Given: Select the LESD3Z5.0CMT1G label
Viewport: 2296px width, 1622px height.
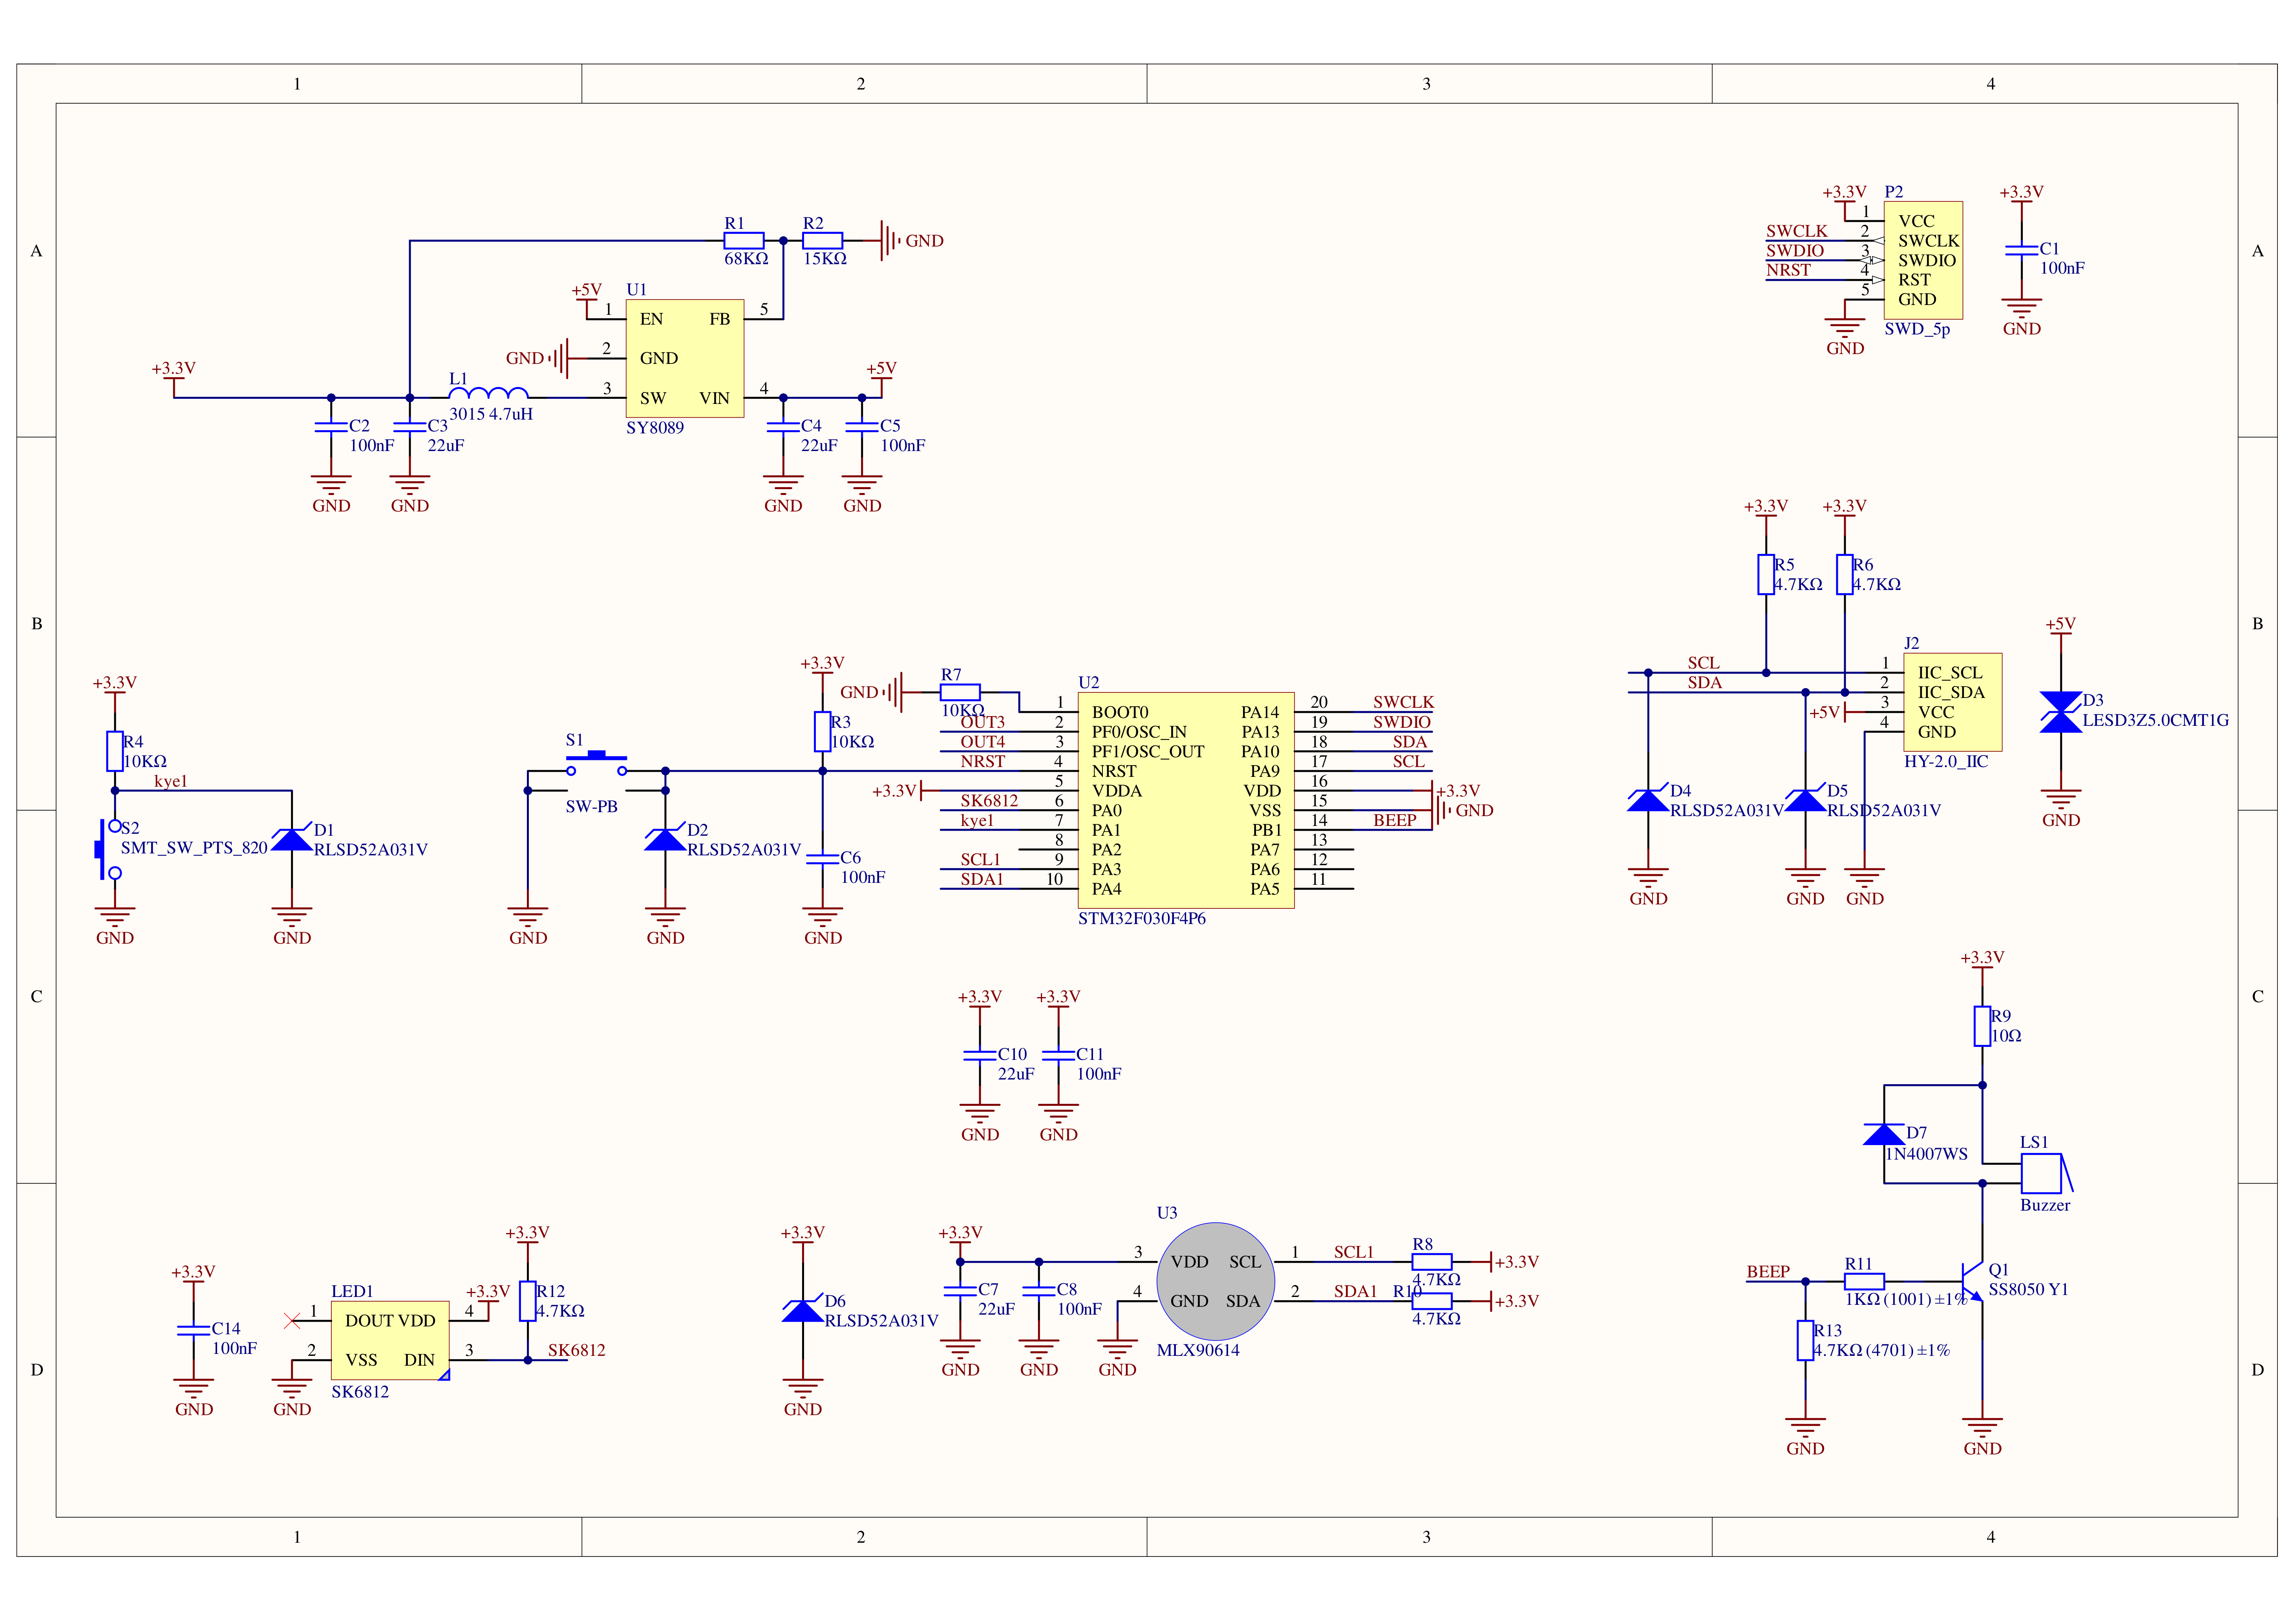Looking at the screenshot, I should 2155,720.
